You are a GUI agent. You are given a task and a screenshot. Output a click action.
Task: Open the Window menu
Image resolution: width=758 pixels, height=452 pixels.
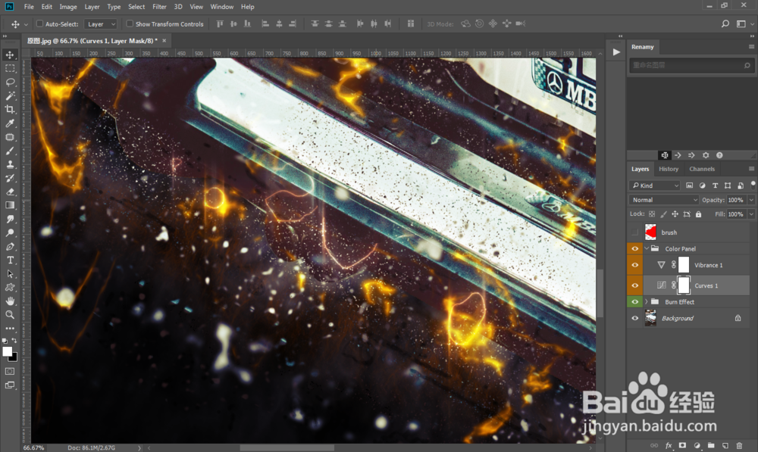point(222,7)
